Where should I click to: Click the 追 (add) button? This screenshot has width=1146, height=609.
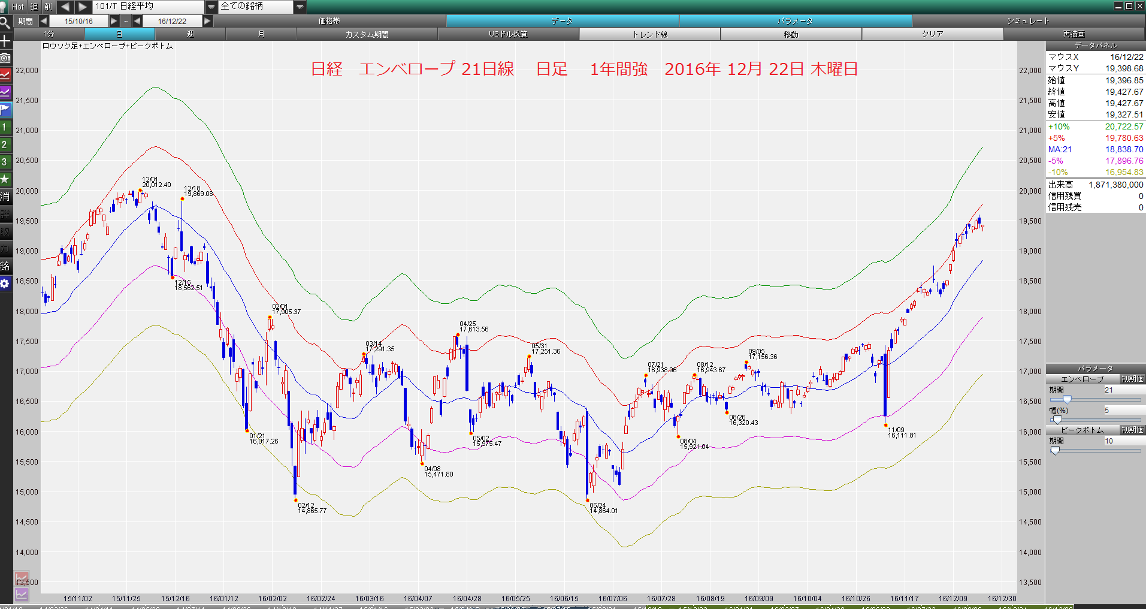click(x=34, y=7)
